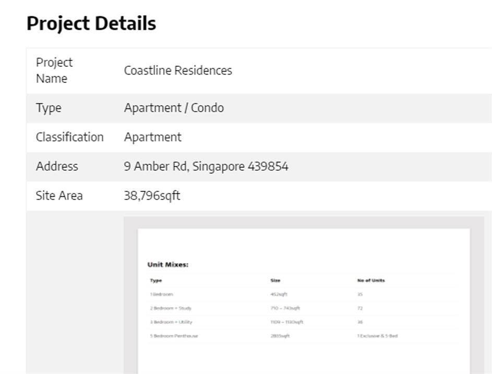Click the Size column header

275,281
